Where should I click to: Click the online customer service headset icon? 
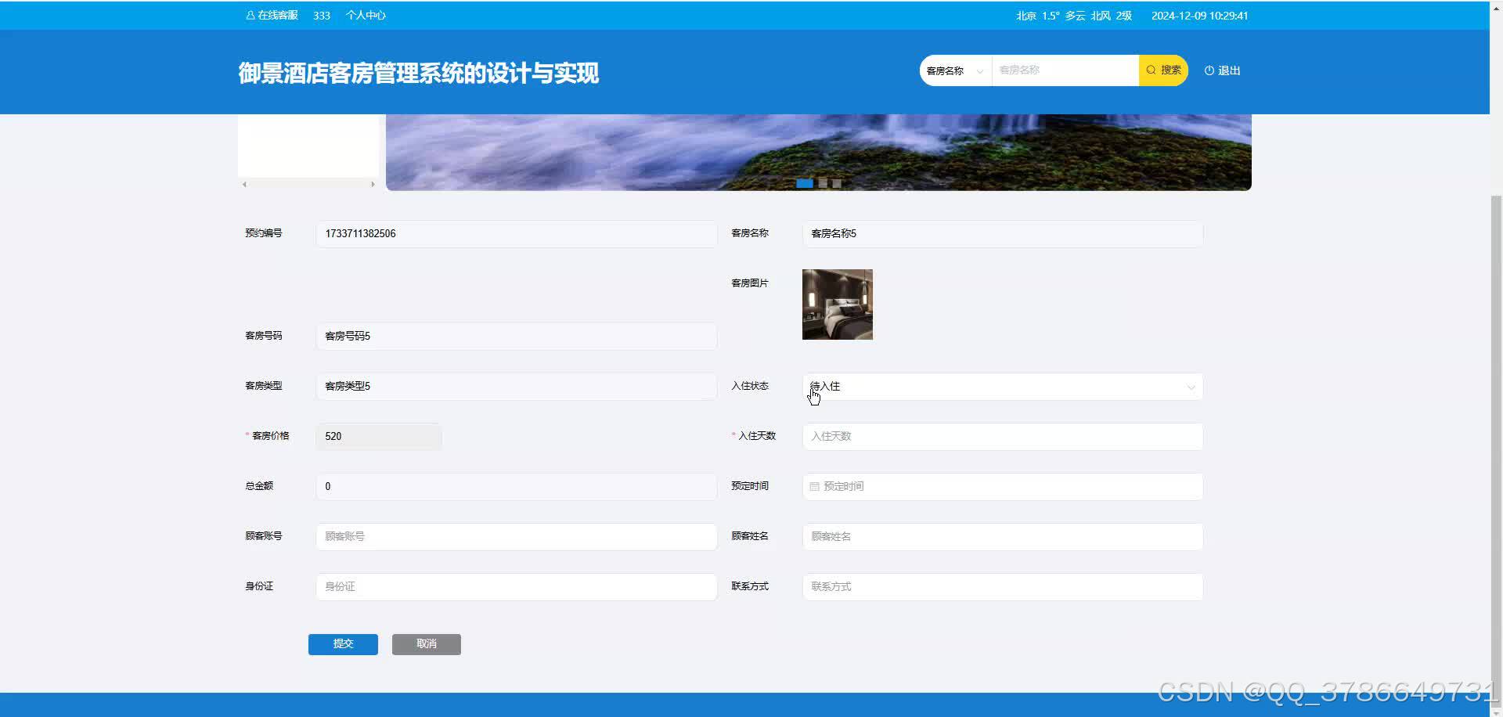250,16
